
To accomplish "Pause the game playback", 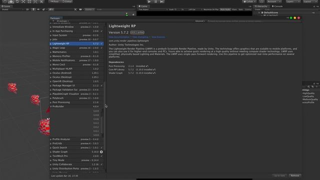I will (155, 1).
